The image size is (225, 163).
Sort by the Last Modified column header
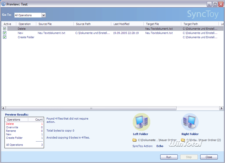tap(127, 24)
